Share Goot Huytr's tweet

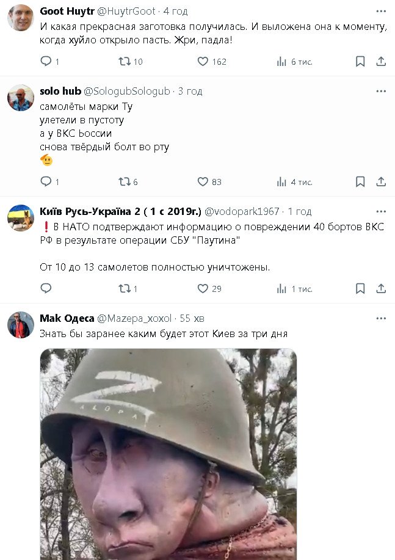point(381,61)
